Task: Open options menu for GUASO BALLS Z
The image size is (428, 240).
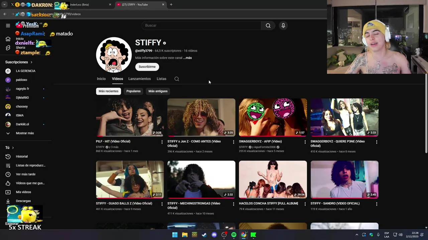Action: pos(162,204)
